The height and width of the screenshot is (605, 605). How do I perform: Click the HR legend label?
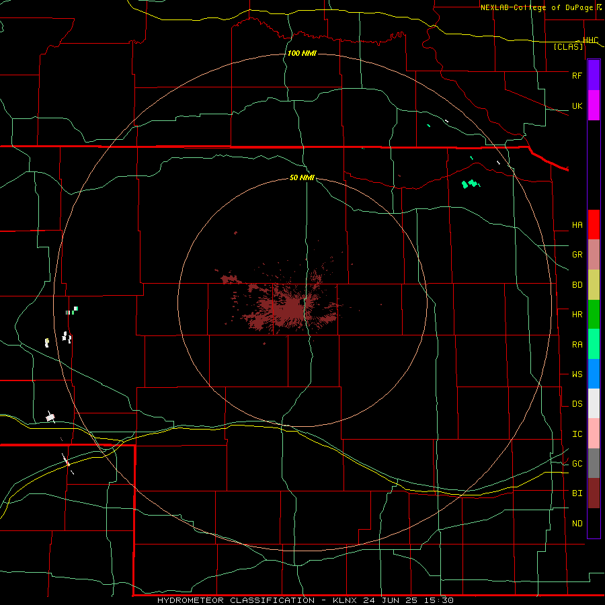pos(577,315)
